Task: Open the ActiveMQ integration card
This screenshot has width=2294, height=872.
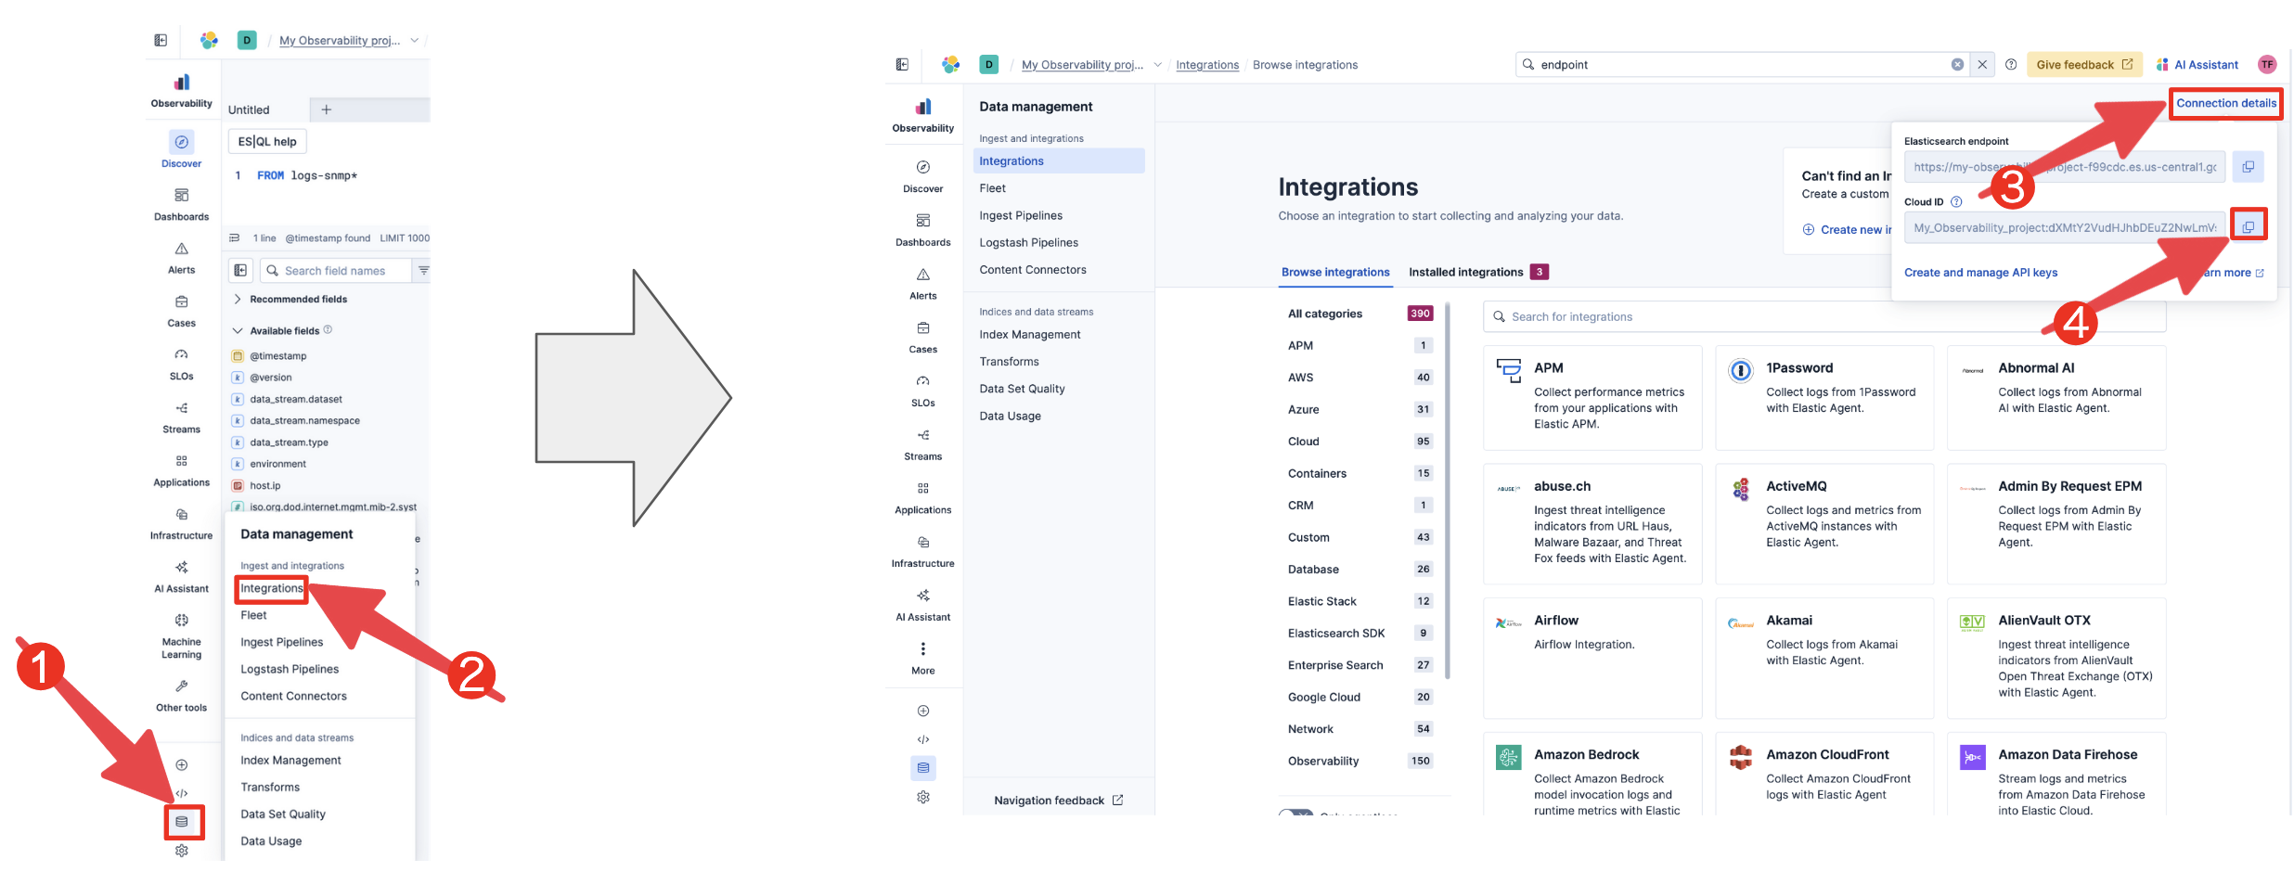Action: (x=1824, y=523)
